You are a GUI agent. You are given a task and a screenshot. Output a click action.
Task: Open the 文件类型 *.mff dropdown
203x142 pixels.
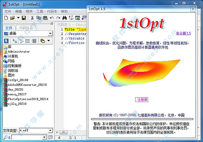[x=50, y=131]
